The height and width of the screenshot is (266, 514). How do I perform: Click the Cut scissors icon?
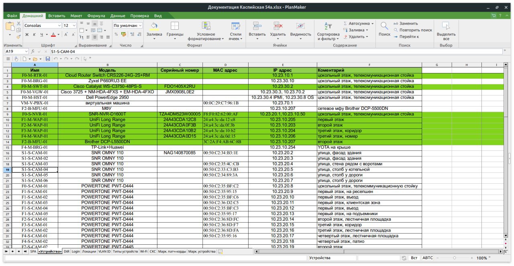tap(18, 24)
